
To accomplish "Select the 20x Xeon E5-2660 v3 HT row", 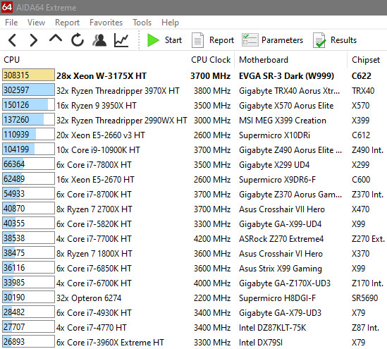I will point(193,135).
